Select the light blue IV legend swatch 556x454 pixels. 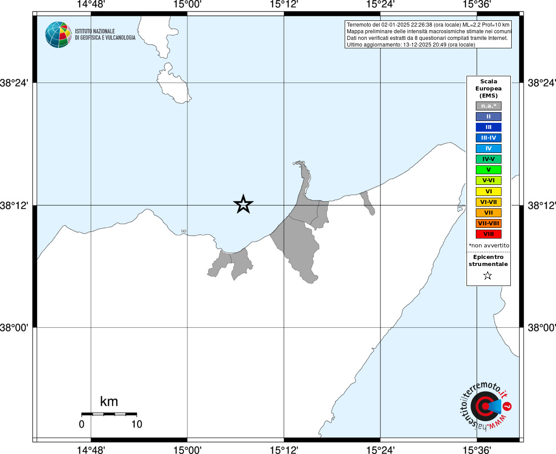[489, 149]
